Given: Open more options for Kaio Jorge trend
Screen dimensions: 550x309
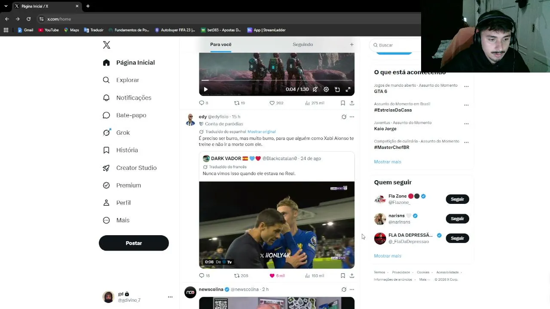Looking at the screenshot, I should pyautogui.click(x=466, y=124).
